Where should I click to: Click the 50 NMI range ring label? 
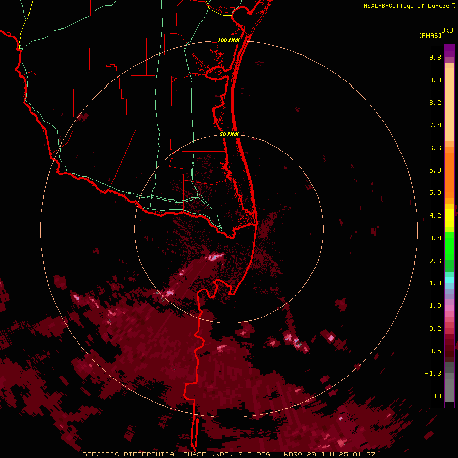(229, 134)
